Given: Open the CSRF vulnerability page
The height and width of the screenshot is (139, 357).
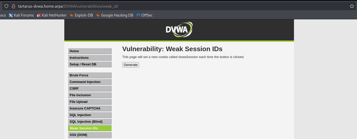Looking at the screenshot, I should pyautogui.click(x=90, y=89).
